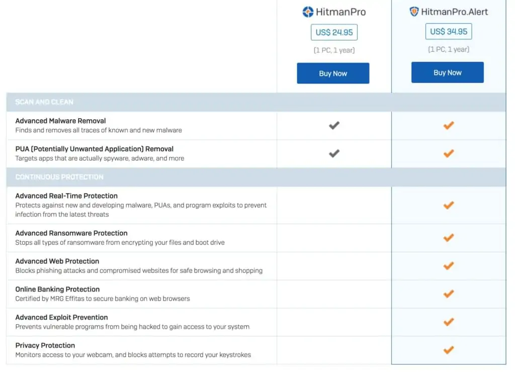Click Buy Now under HitmanPro

333,73
